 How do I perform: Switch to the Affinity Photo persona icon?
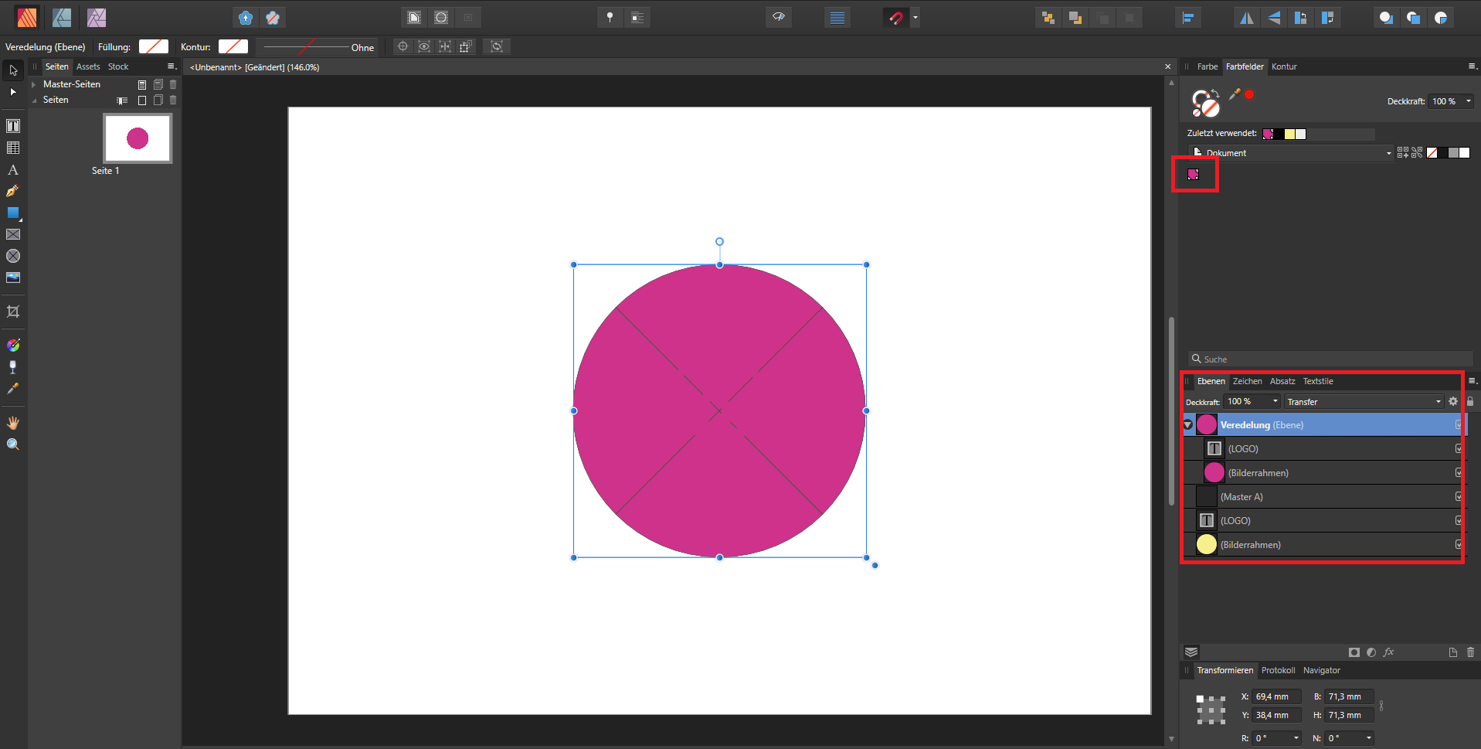pos(97,17)
